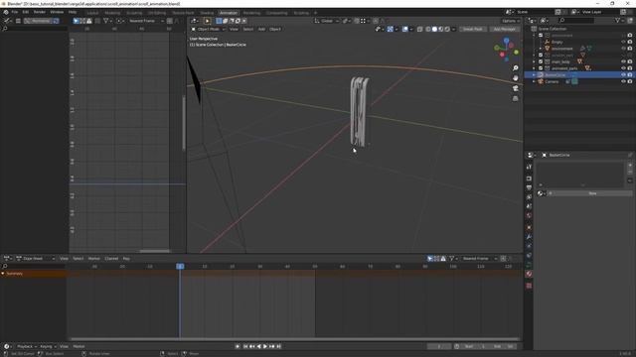The width and height of the screenshot is (636, 357).
Task: Toggle camera view icon in viewport
Action: [515, 88]
